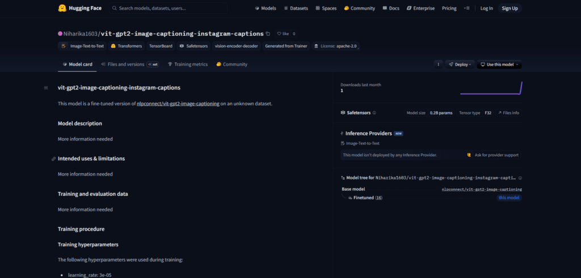Viewport: 581px width, 278px height.
Task: Click the License: apache-2.0 tag
Action: pyautogui.click(x=335, y=46)
